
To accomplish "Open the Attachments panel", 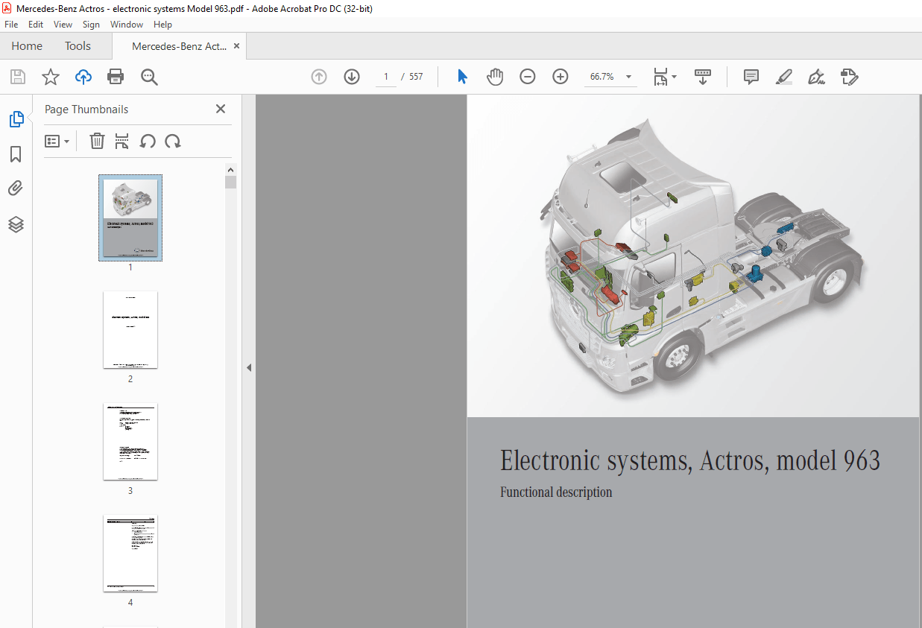I will [x=16, y=188].
